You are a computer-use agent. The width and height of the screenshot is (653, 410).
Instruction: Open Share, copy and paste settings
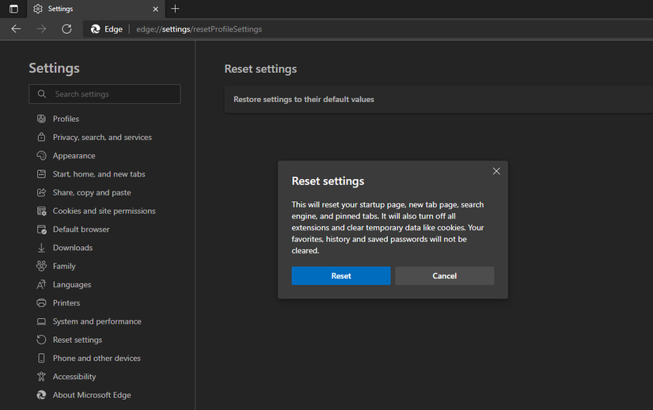pos(92,192)
